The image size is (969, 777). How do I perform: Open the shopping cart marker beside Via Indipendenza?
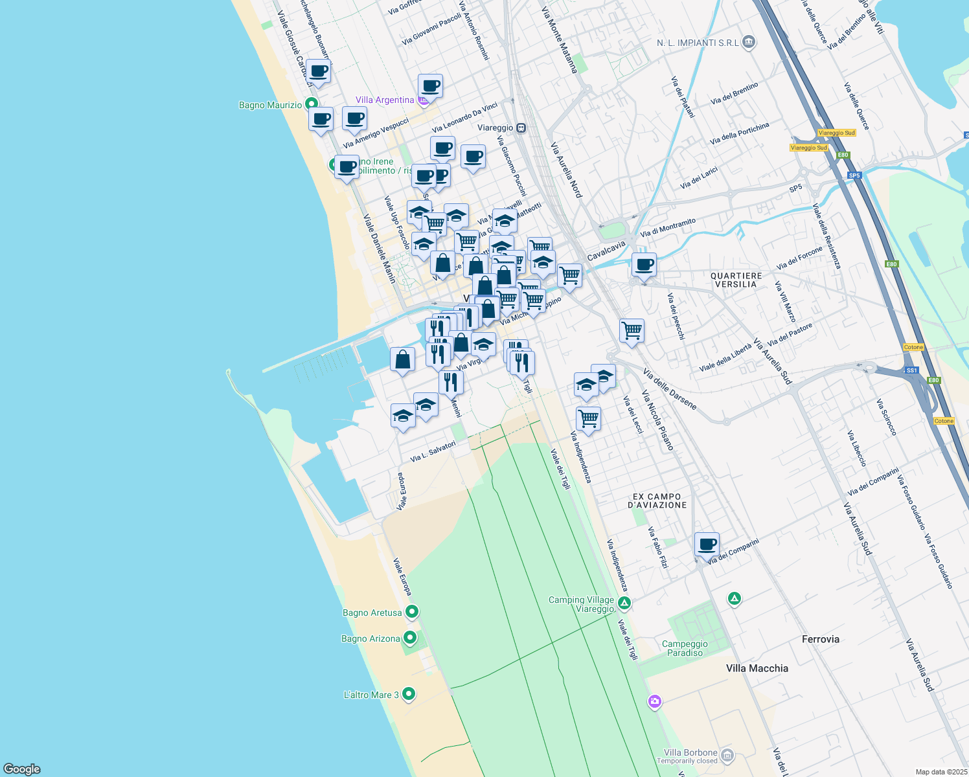588,418
